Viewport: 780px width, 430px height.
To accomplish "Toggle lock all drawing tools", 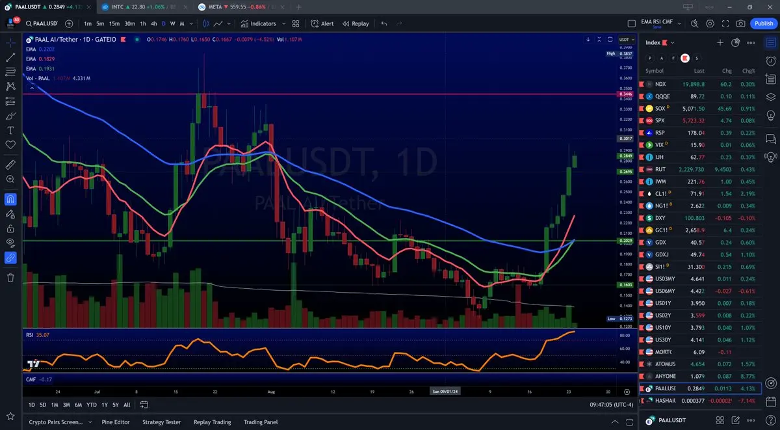I will point(10,228).
